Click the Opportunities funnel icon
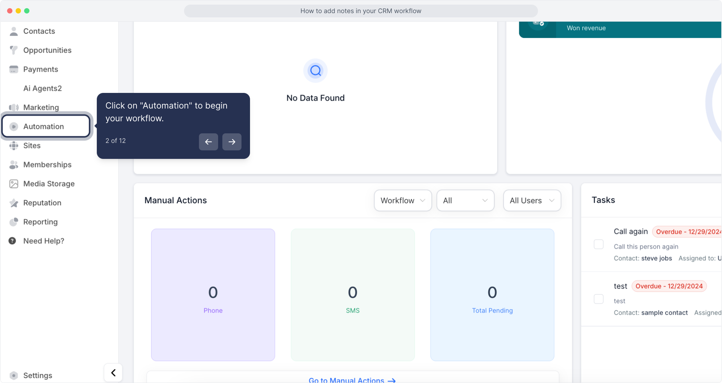The width and height of the screenshot is (722, 383). pyautogui.click(x=13, y=50)
